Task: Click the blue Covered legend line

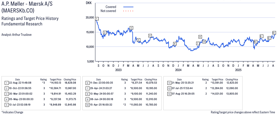Action: pyautogui.click(x=128, y=7)
